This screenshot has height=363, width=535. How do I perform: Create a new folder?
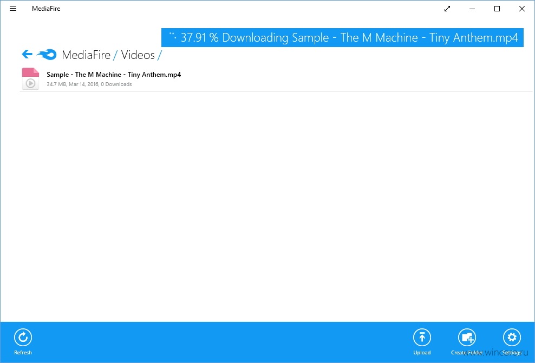pos(467,342)
